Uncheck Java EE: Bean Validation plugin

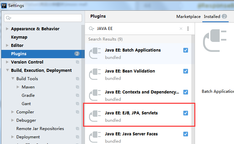click(x=186, y=71)
